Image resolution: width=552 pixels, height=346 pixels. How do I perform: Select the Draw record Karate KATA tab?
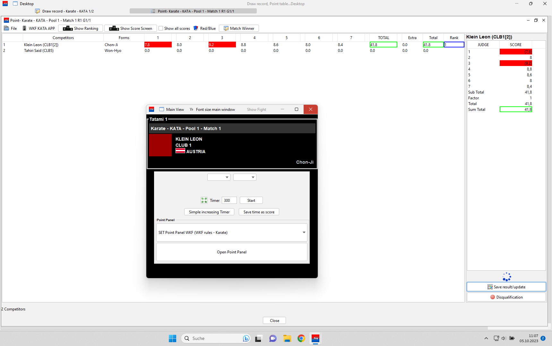pos(65,11)
